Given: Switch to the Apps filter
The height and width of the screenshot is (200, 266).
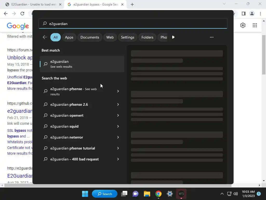Looking at the screenshot, I should click(69, 37).
